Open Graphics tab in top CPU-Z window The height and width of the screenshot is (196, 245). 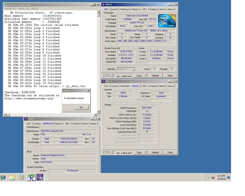pos(154,9)
